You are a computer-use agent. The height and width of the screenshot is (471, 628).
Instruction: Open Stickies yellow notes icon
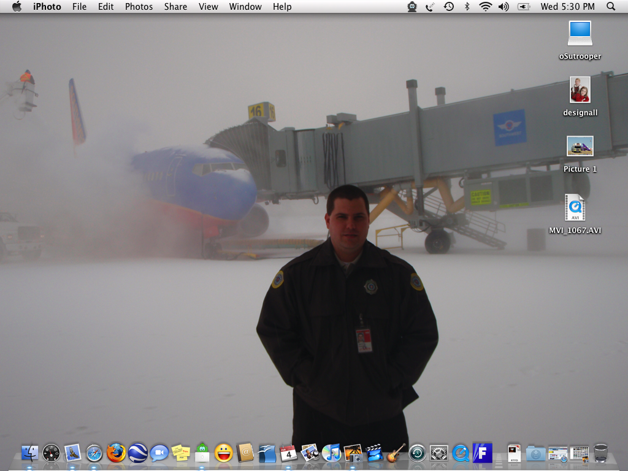click(x=181, y=453)
